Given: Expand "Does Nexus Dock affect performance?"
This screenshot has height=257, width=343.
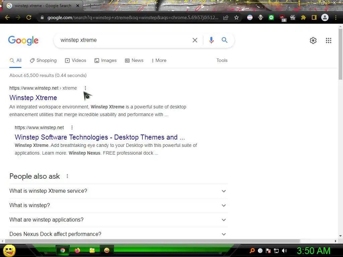Looking at the screenshot, I should point(119,234).
